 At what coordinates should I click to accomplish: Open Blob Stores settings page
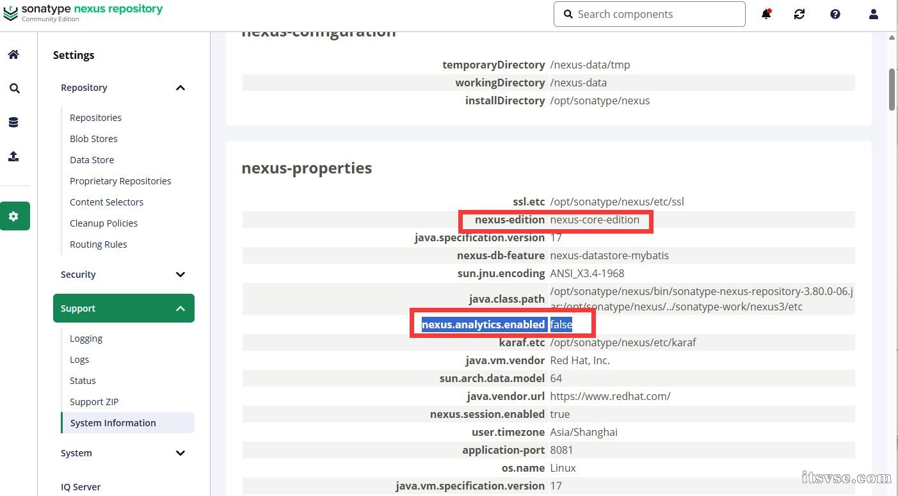point(93,139)
